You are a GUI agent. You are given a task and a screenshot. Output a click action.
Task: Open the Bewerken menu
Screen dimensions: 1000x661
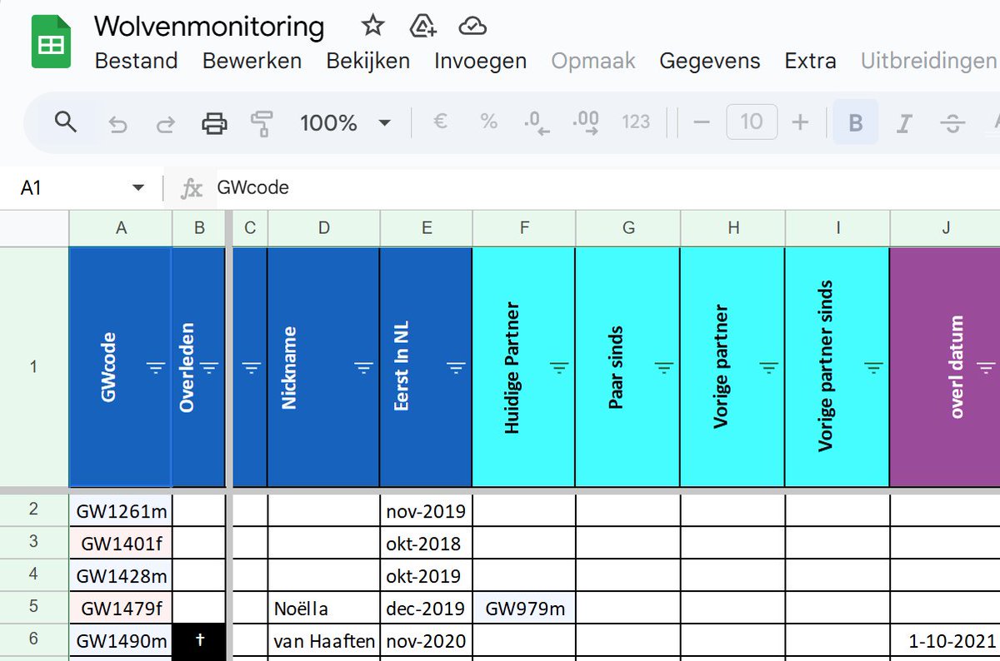coord(252,61)
